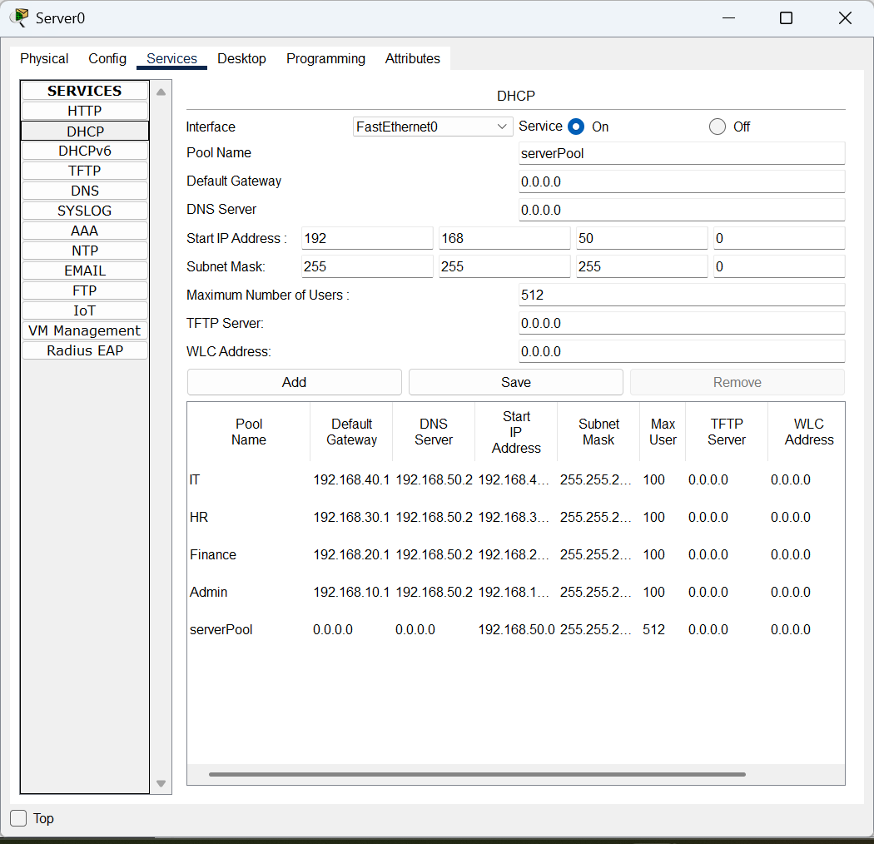Click the Max User column header
The image size is (874, 844).
[663, 432]
